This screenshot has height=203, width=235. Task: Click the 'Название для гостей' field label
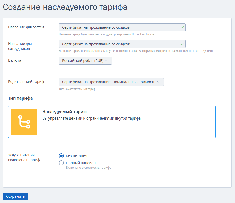coord(26,27)
